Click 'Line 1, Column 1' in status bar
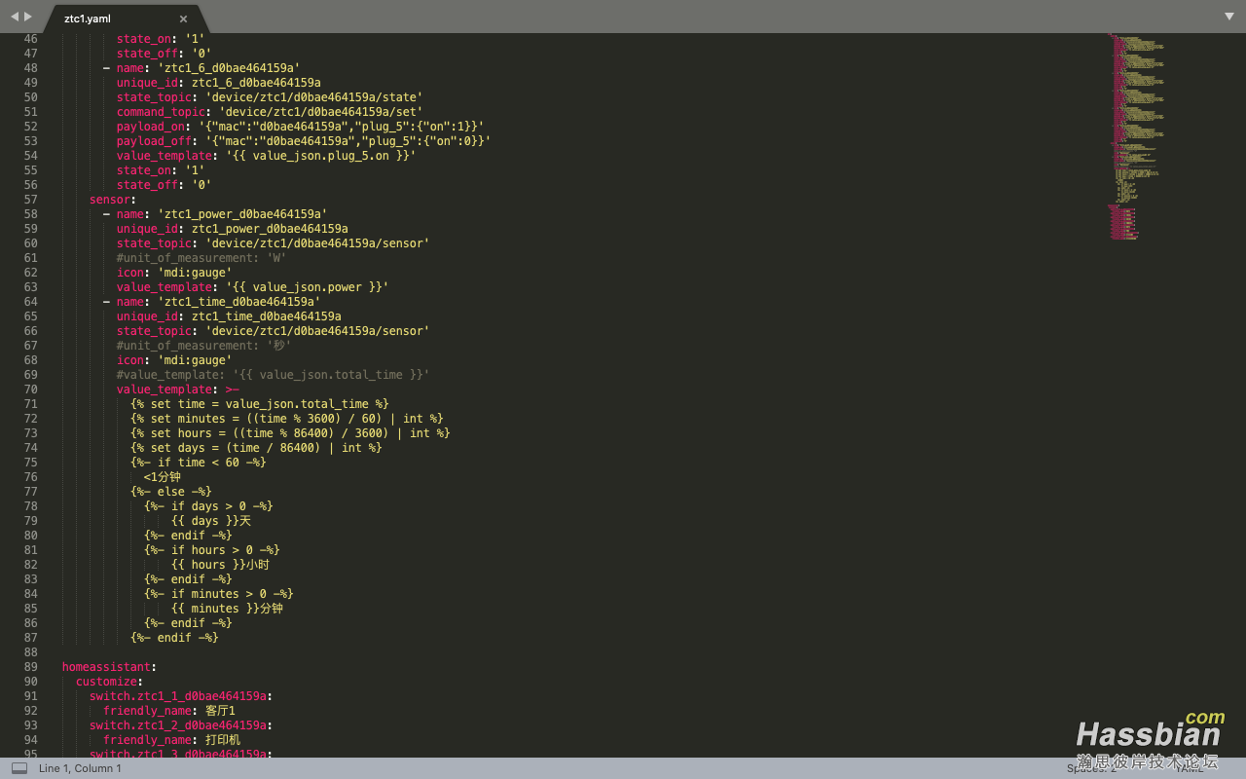The width and height of the screenshot is (1246, 779). click(x=80, y=768)
